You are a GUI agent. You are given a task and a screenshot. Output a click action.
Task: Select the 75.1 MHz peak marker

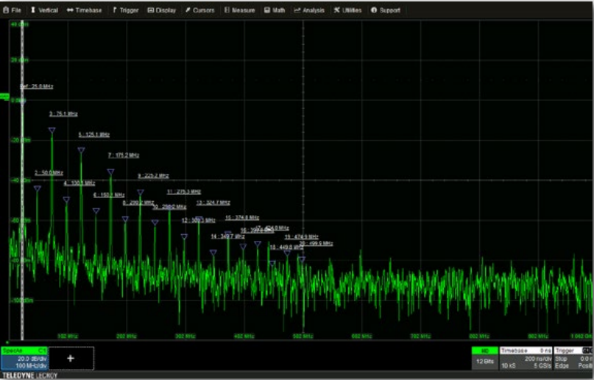52,130
